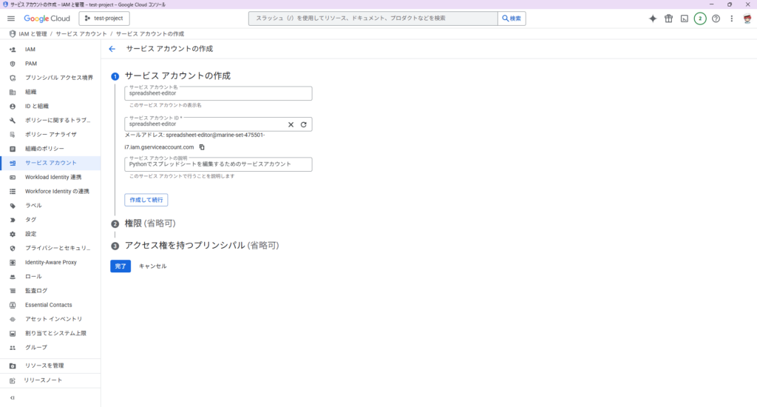Copy the service account email address
The height and width of the screenshot is (407, 757).
202,147
